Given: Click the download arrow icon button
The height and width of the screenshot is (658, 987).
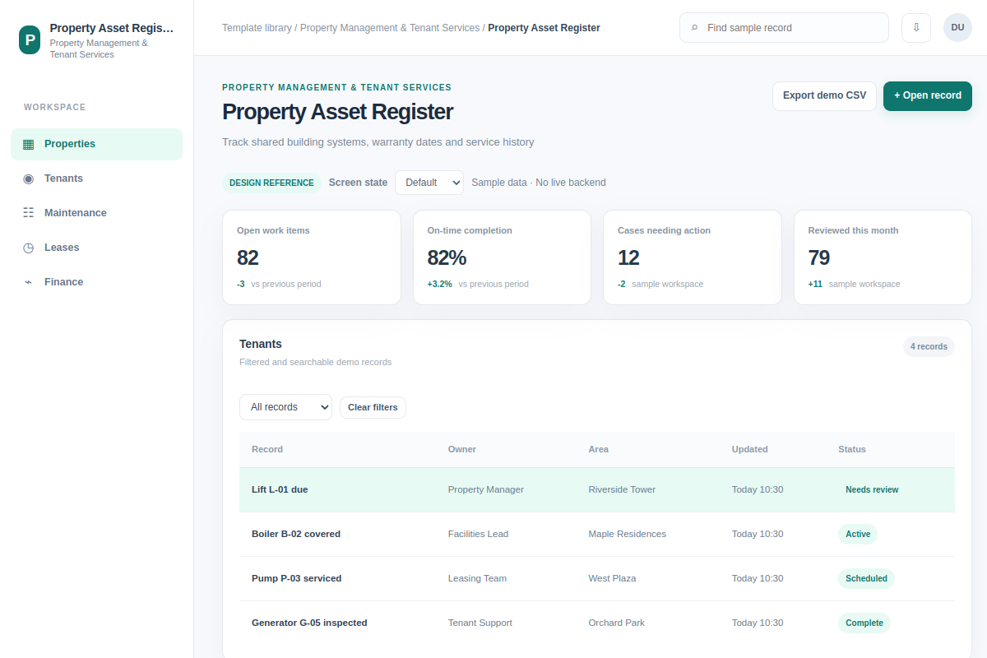Looking at the screenshot, I should pos(916,27).
